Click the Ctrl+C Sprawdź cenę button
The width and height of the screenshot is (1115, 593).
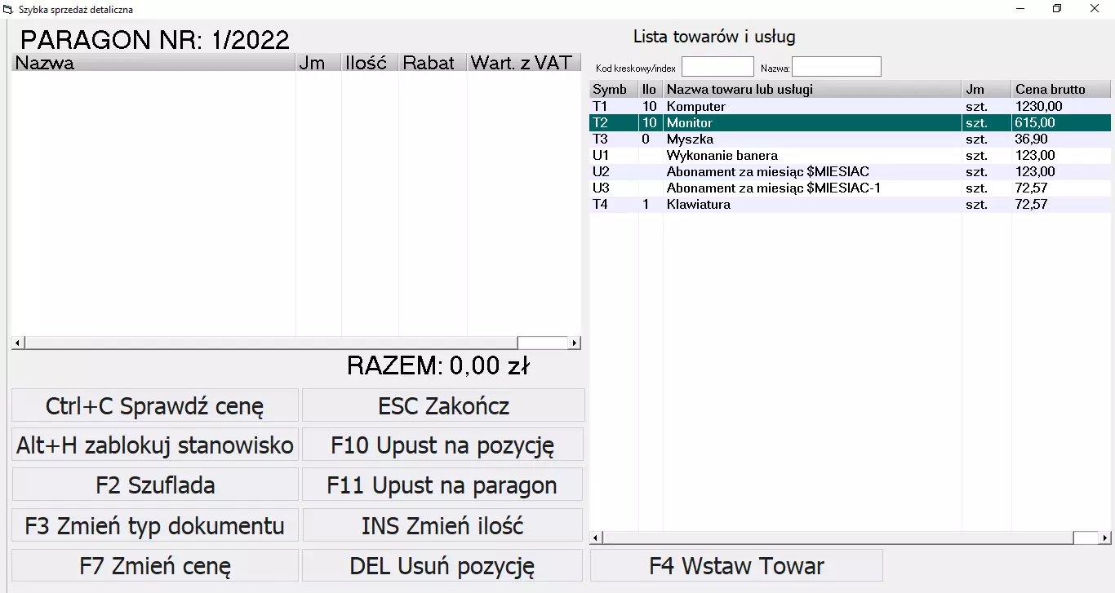pyautogui.click(x=155, y=405)
